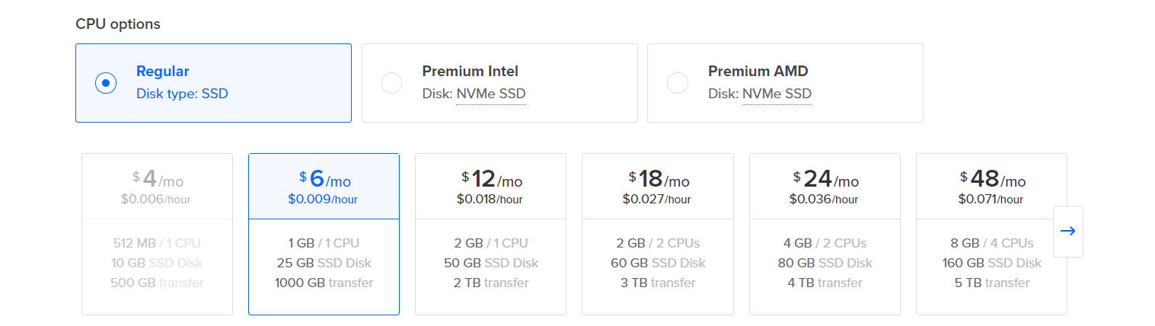
Task: Click the $0.071/hour price text
Action: click(991, 200)
